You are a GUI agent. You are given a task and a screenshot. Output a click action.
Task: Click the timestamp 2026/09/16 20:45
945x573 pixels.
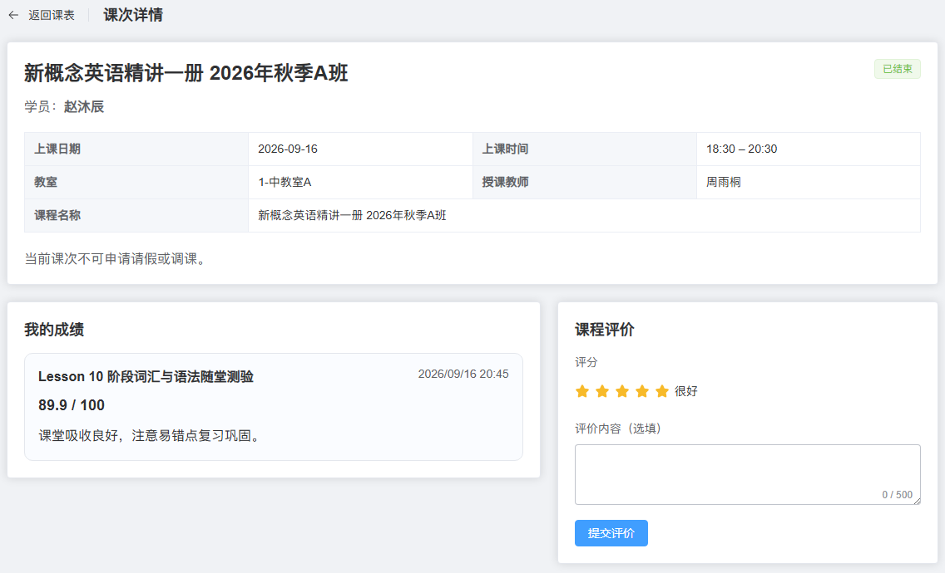coord(463,374)
